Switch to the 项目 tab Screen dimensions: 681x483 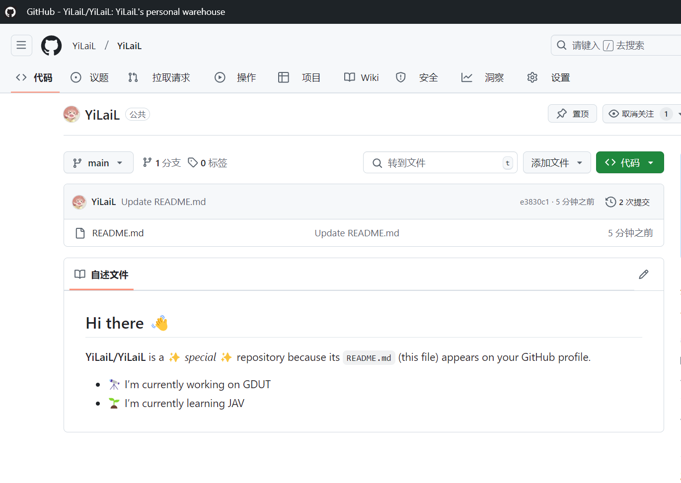tap(300, 77)
